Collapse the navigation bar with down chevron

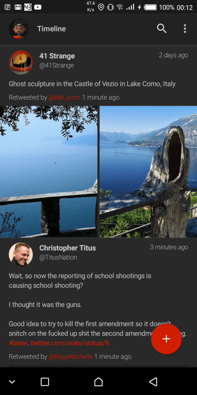tap(12, 381)
